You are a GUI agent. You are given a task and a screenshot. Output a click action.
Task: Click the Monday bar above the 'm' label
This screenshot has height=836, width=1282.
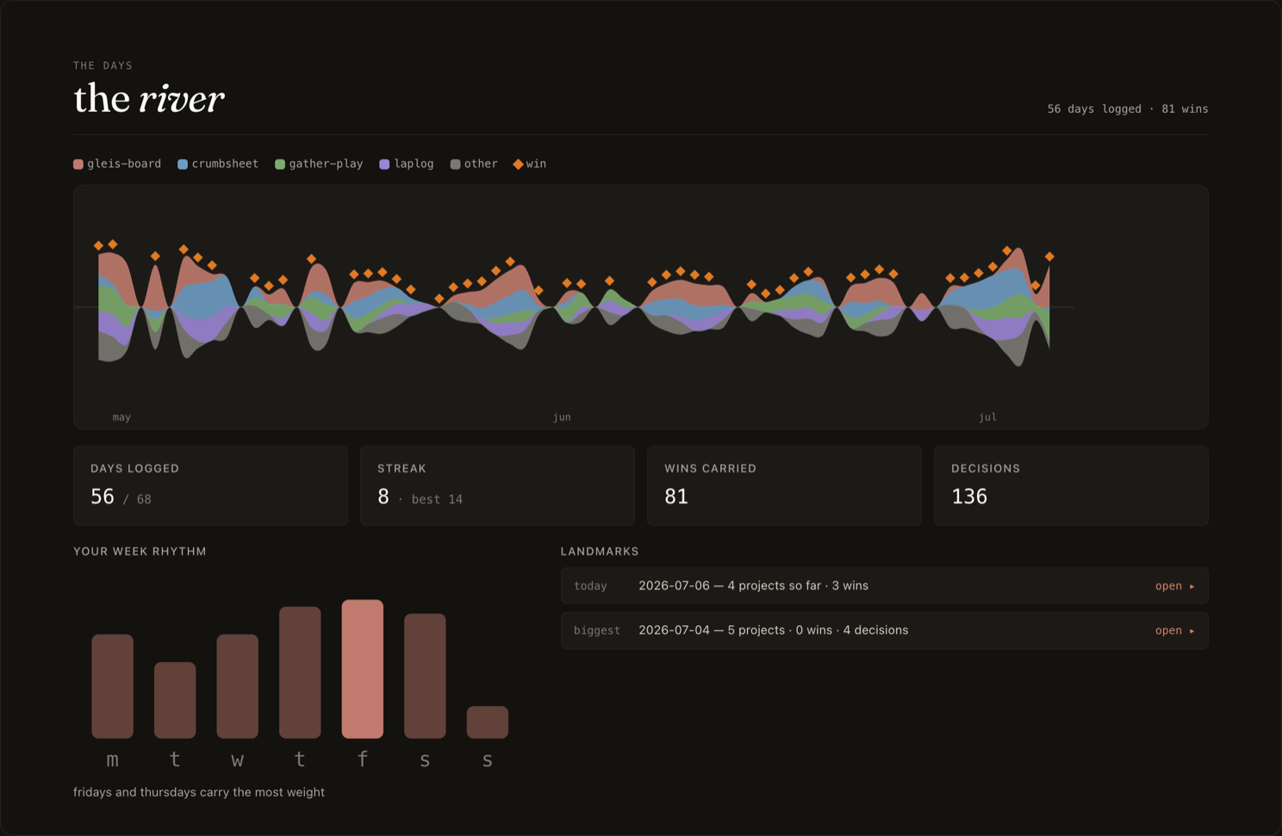(x=113, y=686)
